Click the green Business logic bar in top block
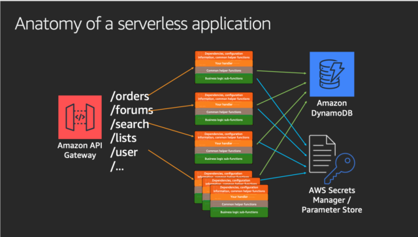The image size is (418, 237). point(224,78)
